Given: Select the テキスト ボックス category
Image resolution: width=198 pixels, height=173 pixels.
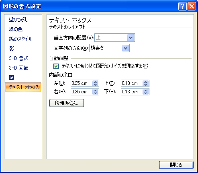Looking at the screenshot, I should (23, 87).
